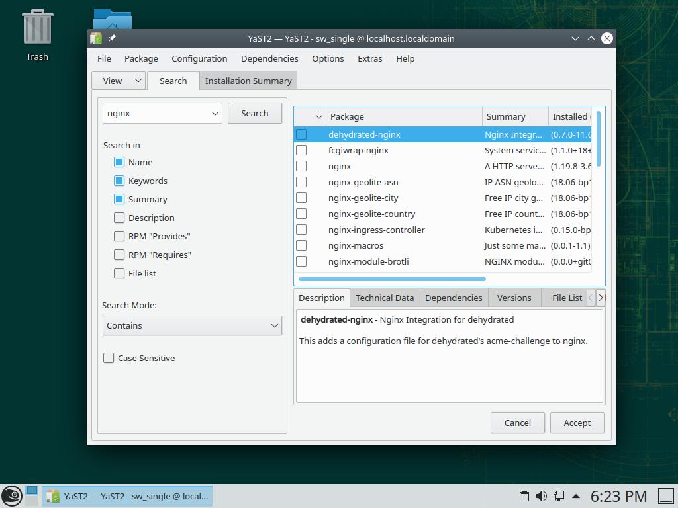Open the File List tab

tap(567, 298)
